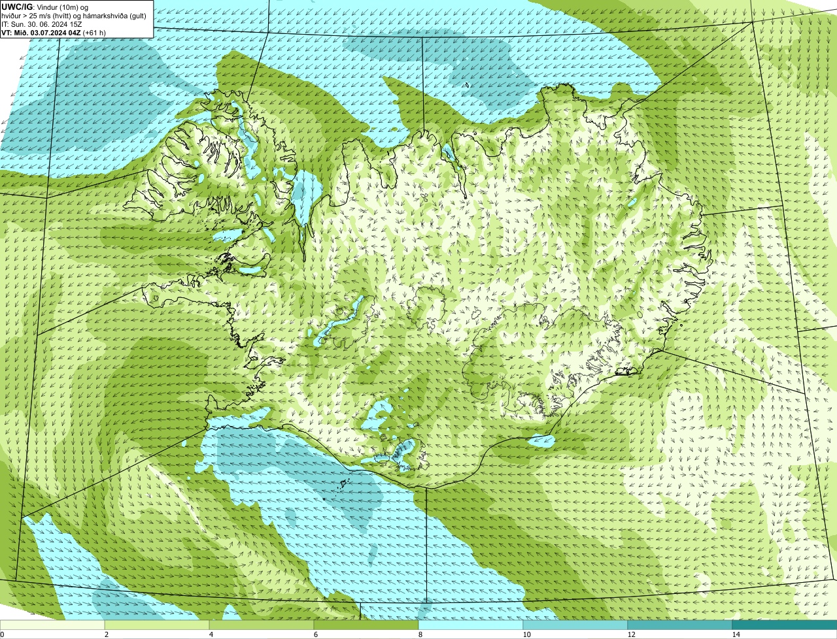The image size is (837, 639).
Task: Click the "6" scale label under the color bar
Action: (316, 634)
